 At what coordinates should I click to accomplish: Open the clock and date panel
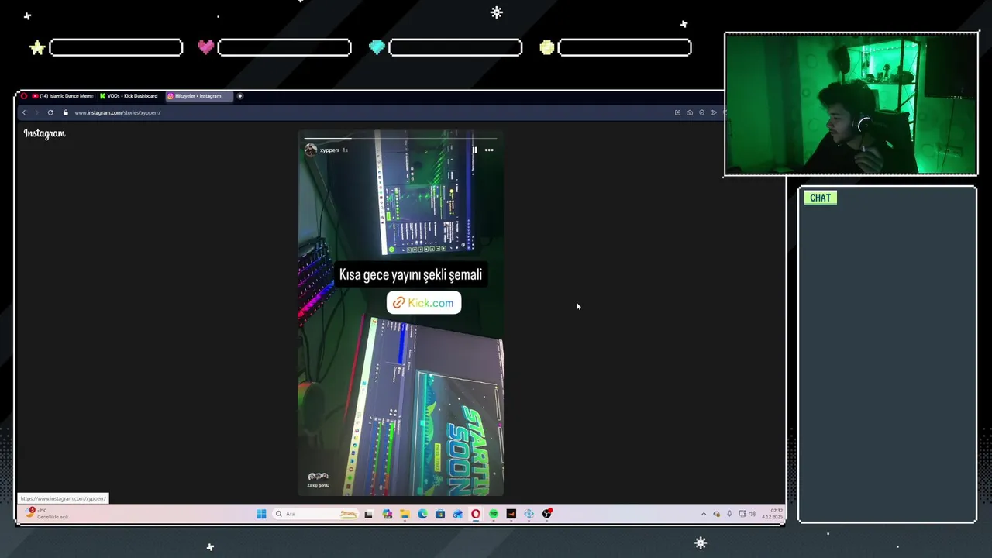[773, 514]
